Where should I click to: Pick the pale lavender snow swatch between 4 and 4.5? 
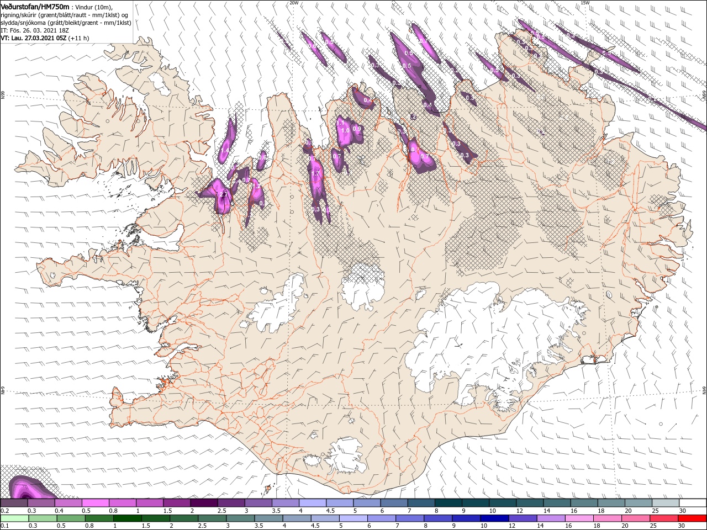(x=313, y=503)
